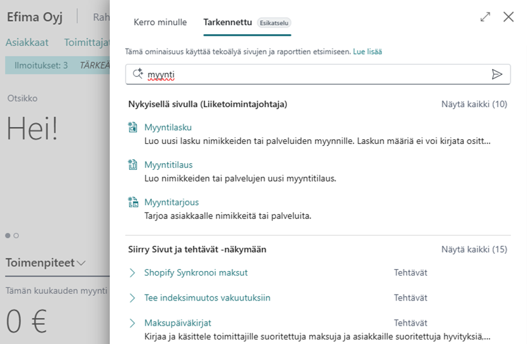Select the Tarkennettu tab

(228, 22)
